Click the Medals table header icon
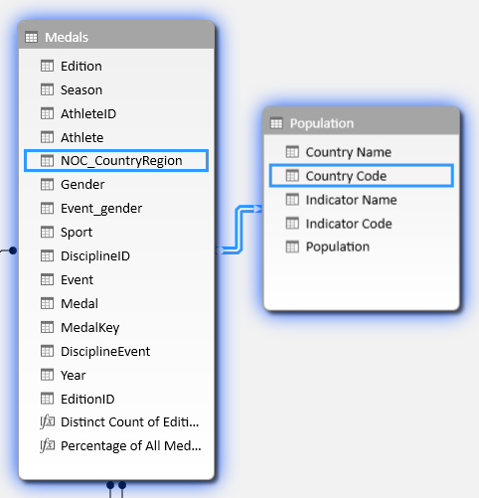This screenshot has height=498, width=479. (31, 37)
